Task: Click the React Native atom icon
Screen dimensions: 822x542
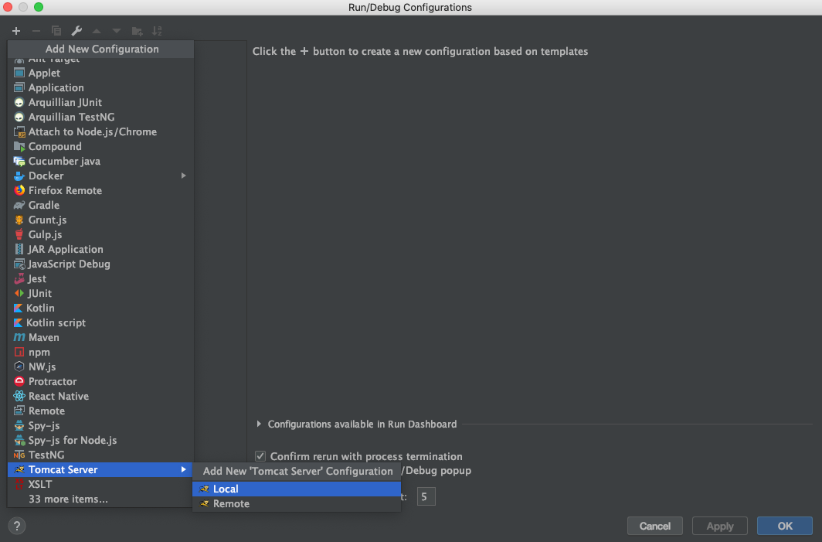Action: (x=19, y=396)
